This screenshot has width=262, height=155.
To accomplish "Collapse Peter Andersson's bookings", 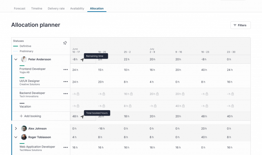I will [16, 59].
